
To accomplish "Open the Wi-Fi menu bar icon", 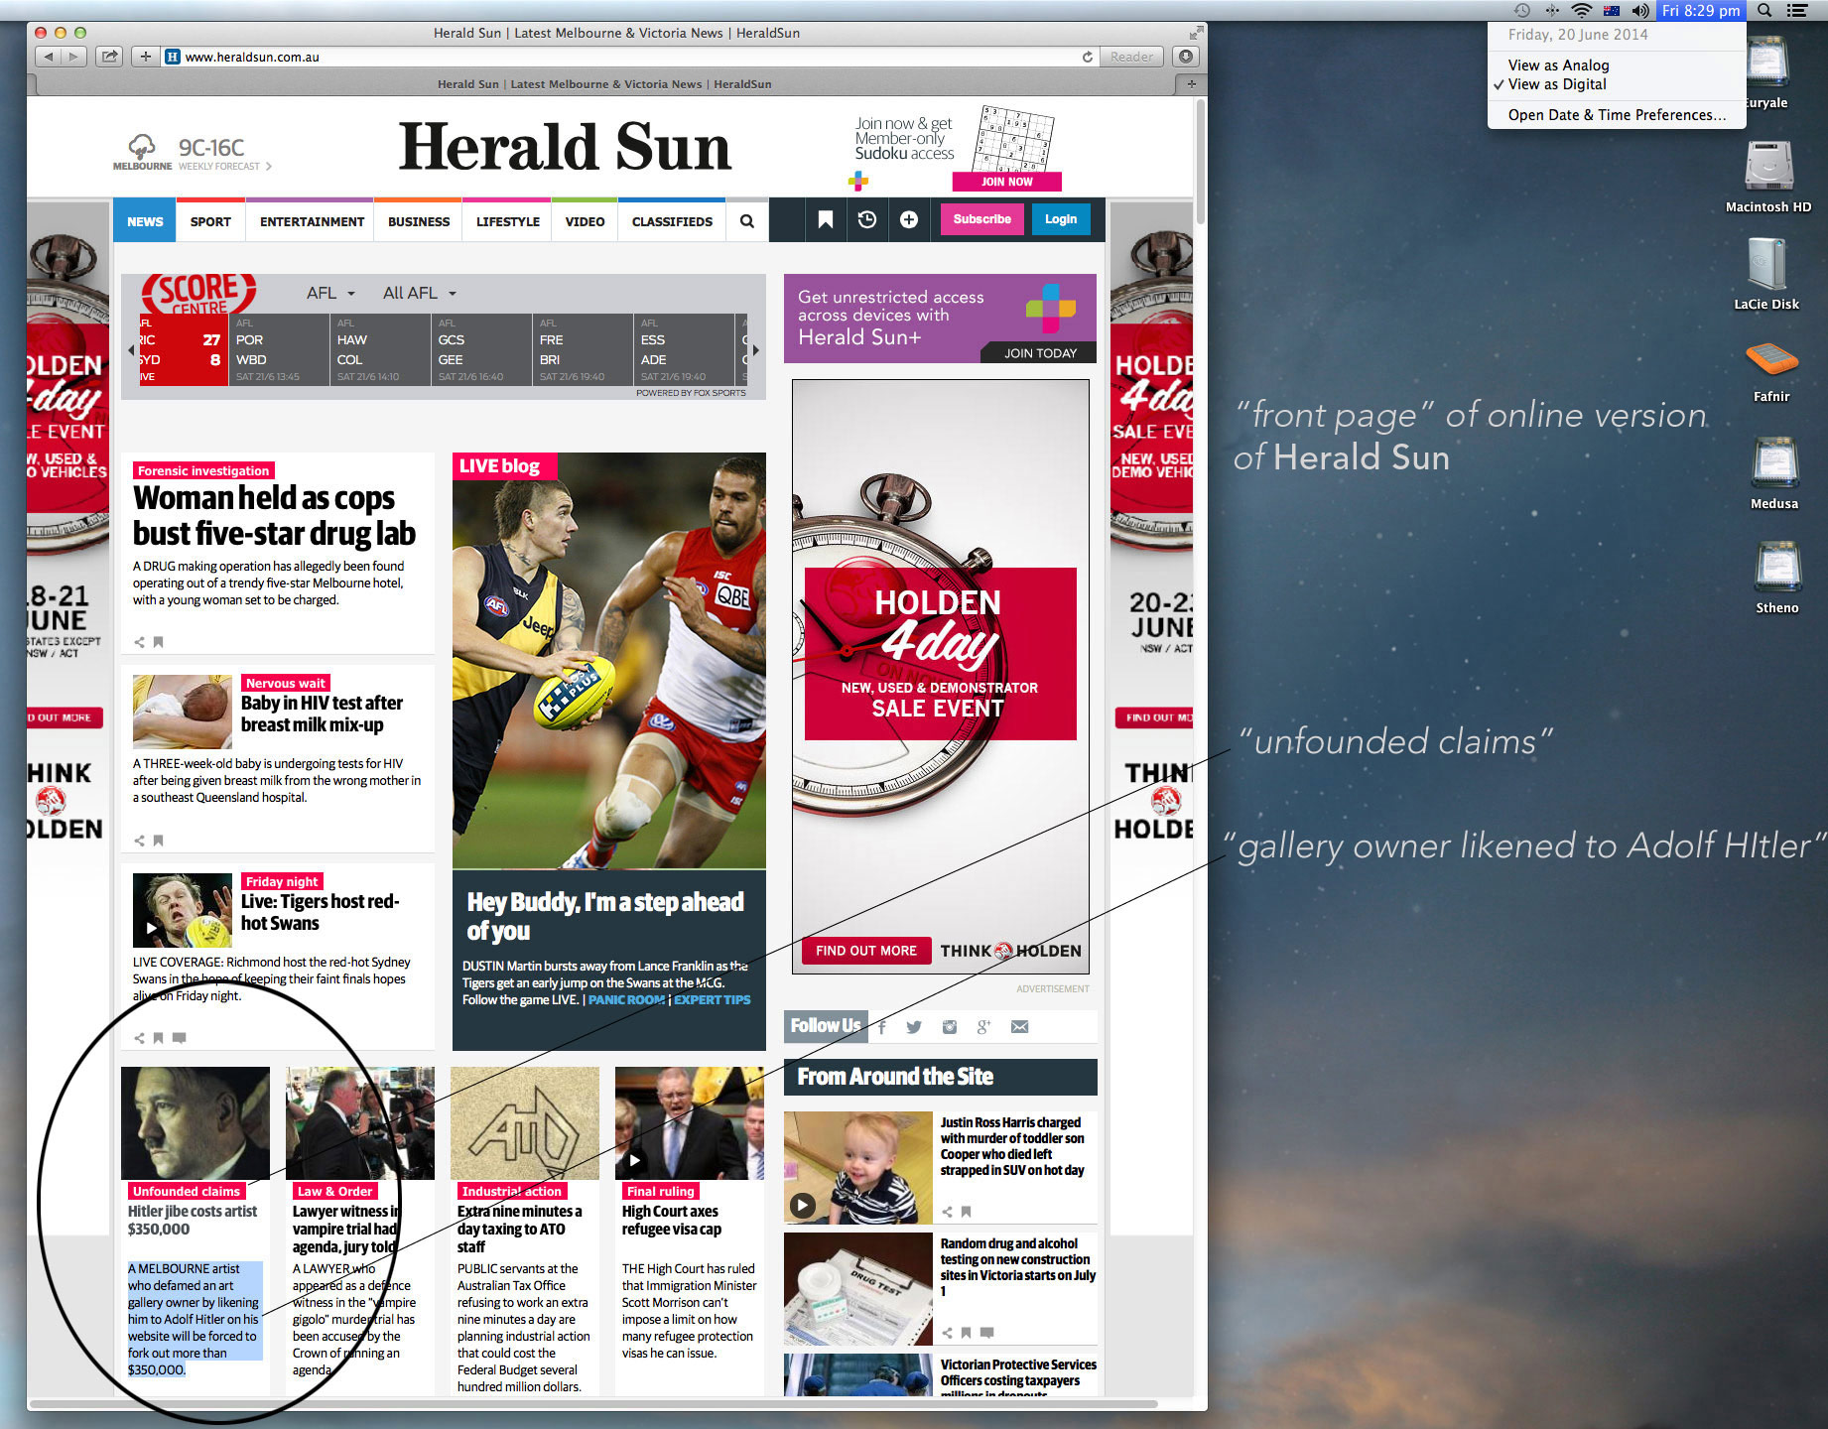I will tap(1582, 10).
